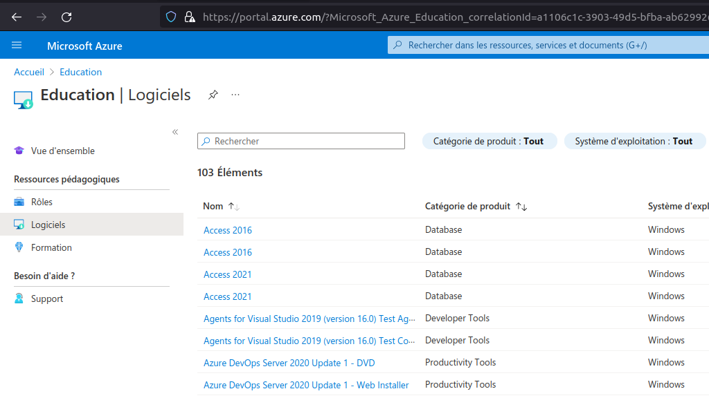Open the first Access 2016 entry
Screen dimensions: 709x398
click(x=227, y=230)
